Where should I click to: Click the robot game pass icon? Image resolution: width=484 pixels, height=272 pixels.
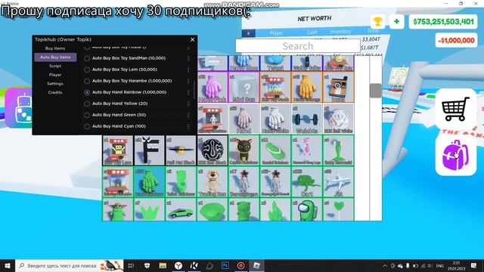19,108
